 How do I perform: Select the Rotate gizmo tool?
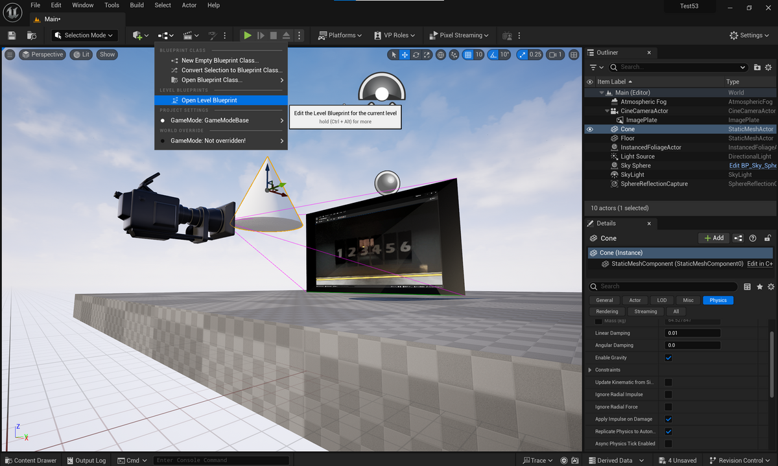(x=416, y=54)
